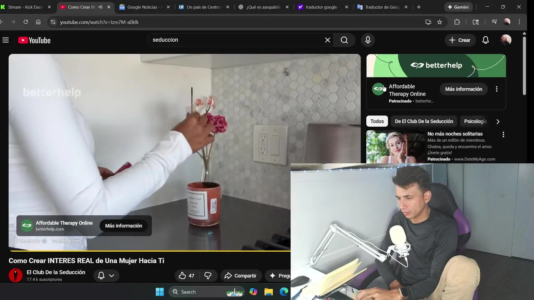This screenshot has width=534, height=300.
Task: Open the Windows Start menu
Action: (160, 292)
